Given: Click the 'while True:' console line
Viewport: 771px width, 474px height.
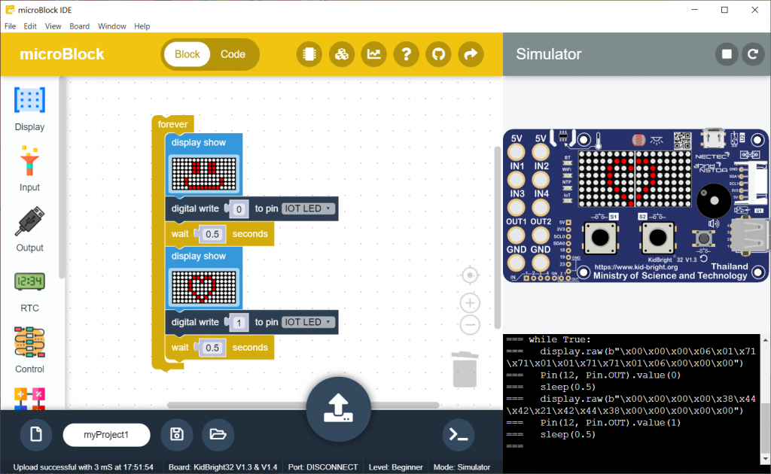Looking at the screenshot, I should click(559, 339).
